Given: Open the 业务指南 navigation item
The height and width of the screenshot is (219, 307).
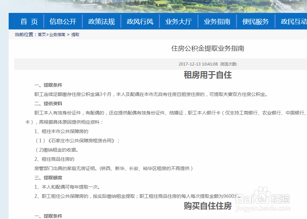Looking at the screenshot, I should [217, 21].
